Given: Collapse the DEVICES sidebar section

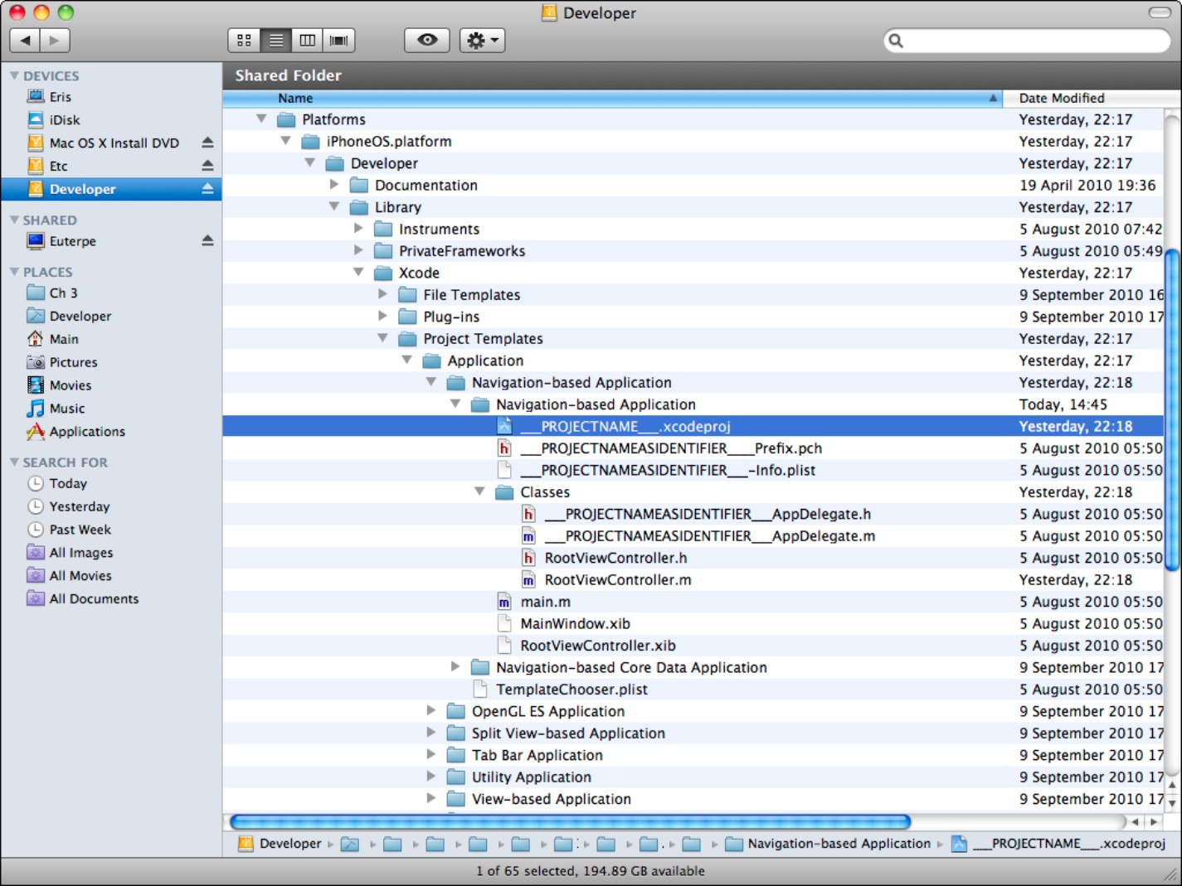Looking at the screenshot, I should (x=14, y=75).
